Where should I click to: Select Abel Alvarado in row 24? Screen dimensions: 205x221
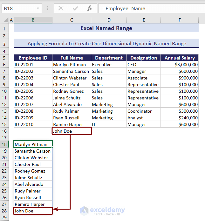point(33,184)
